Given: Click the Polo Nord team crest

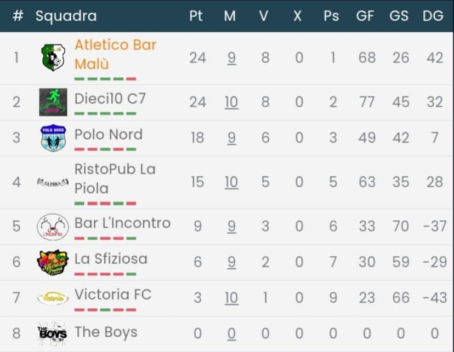Looking at the screenshot, I should (53, 138).
